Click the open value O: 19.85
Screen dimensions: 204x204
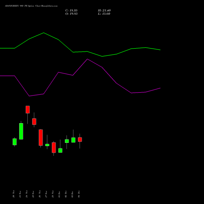coord(71,14)
